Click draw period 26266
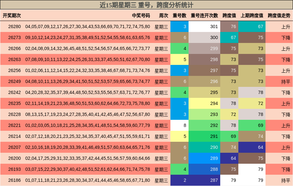Screen dimensions: 293x186 (x=14, y=48)
